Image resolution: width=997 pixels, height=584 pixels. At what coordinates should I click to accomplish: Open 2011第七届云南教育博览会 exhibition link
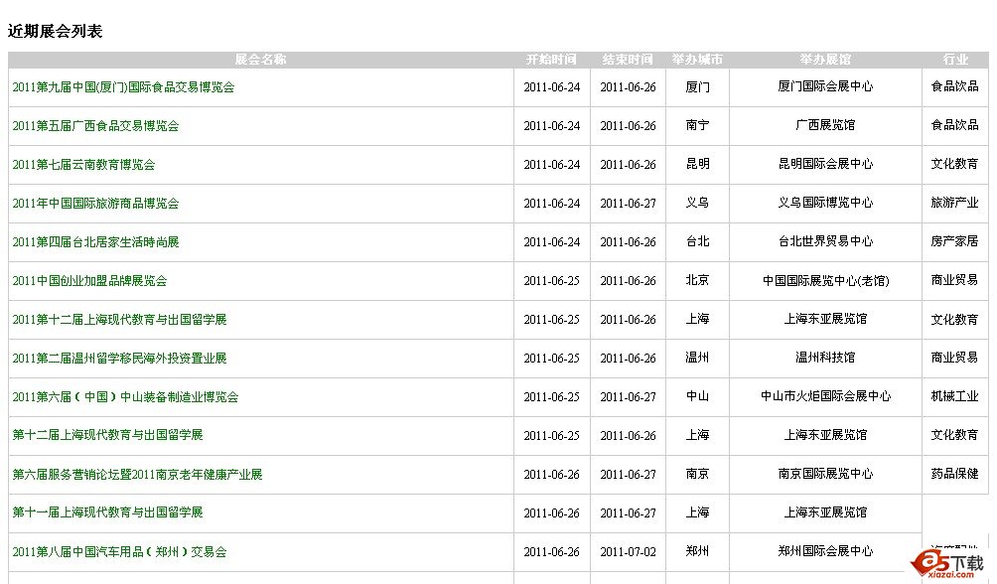[x=83, y=165]
